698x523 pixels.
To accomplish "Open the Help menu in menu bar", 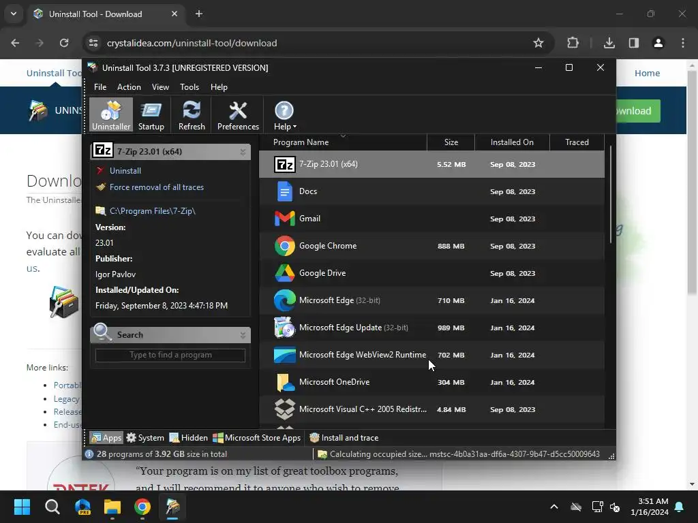I will (x=219, y=87).
